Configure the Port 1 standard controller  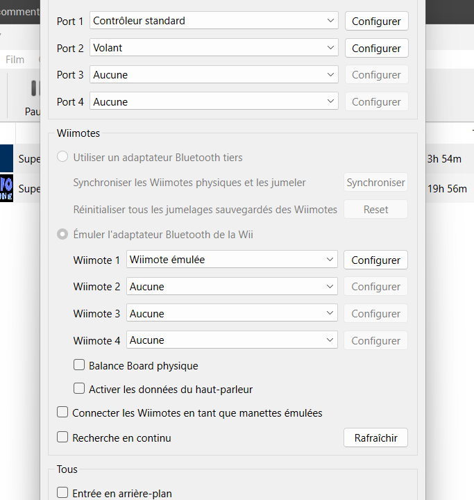(x=376, y=22)
